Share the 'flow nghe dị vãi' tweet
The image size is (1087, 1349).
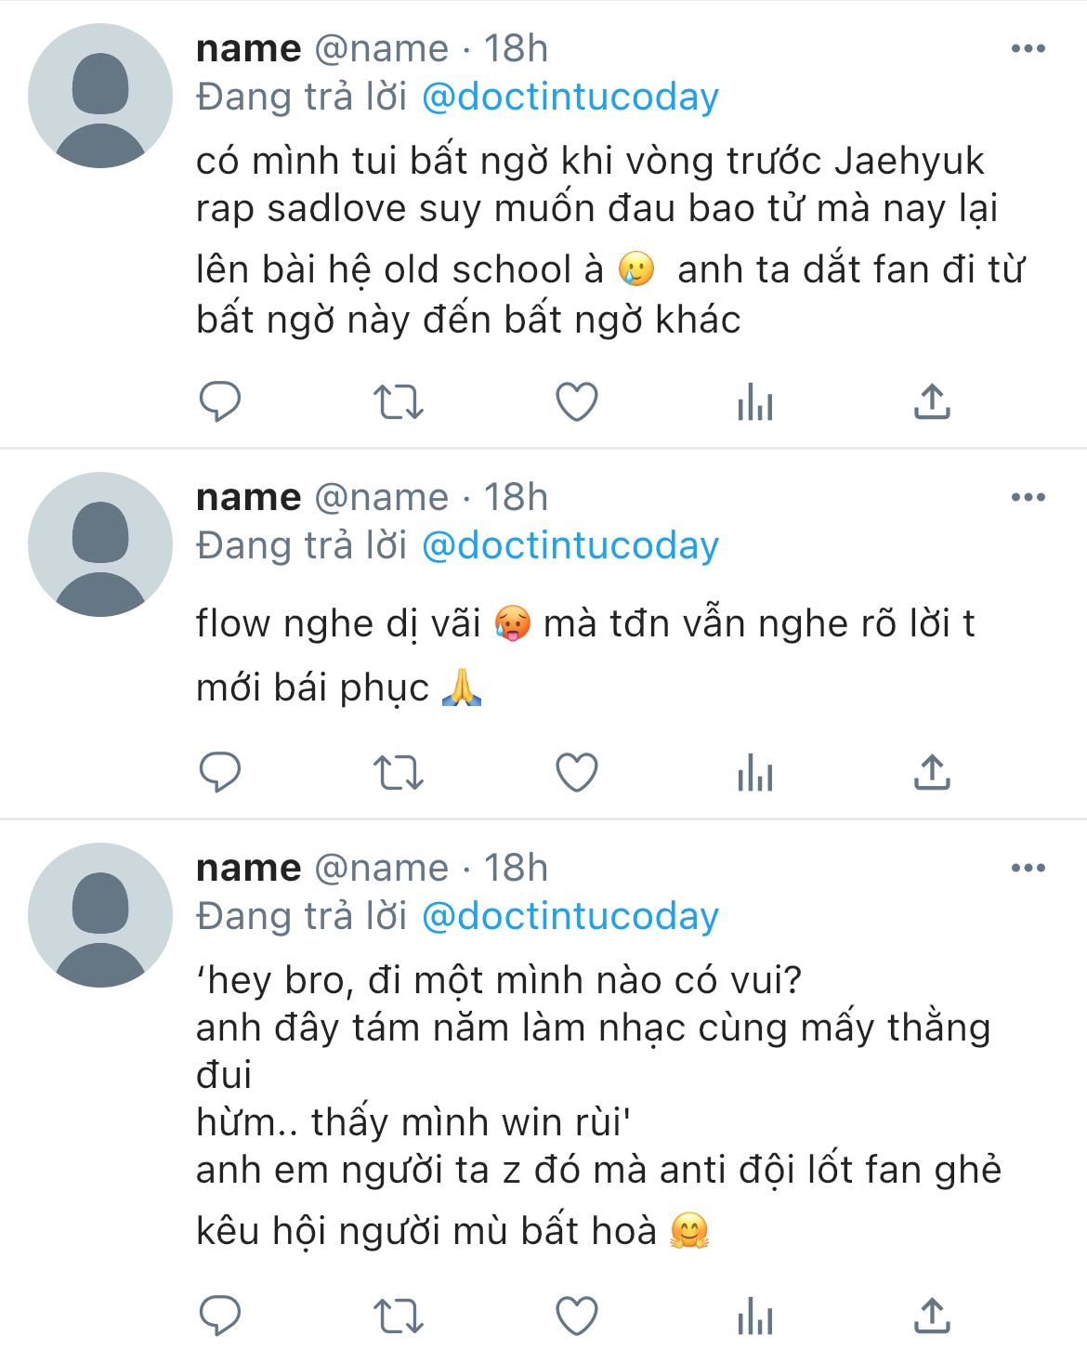coord(932,773)
